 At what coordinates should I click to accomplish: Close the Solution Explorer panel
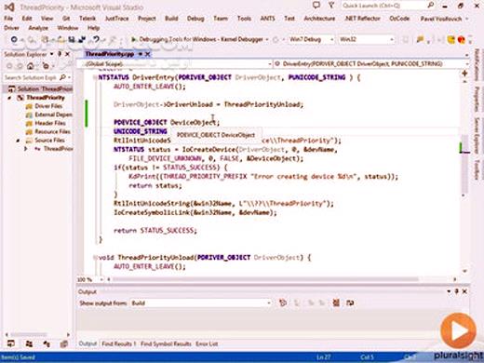pos(67,54)
